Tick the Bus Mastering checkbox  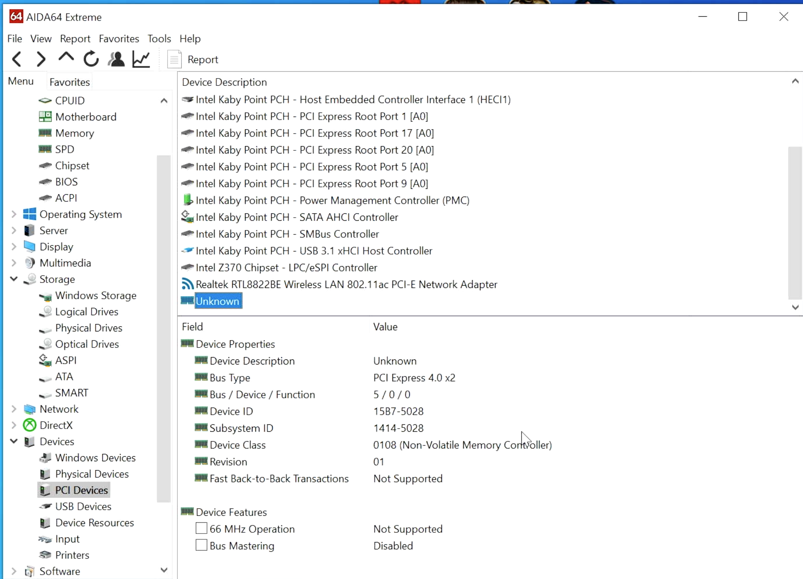pyautogui.click(x=201, y=545)
